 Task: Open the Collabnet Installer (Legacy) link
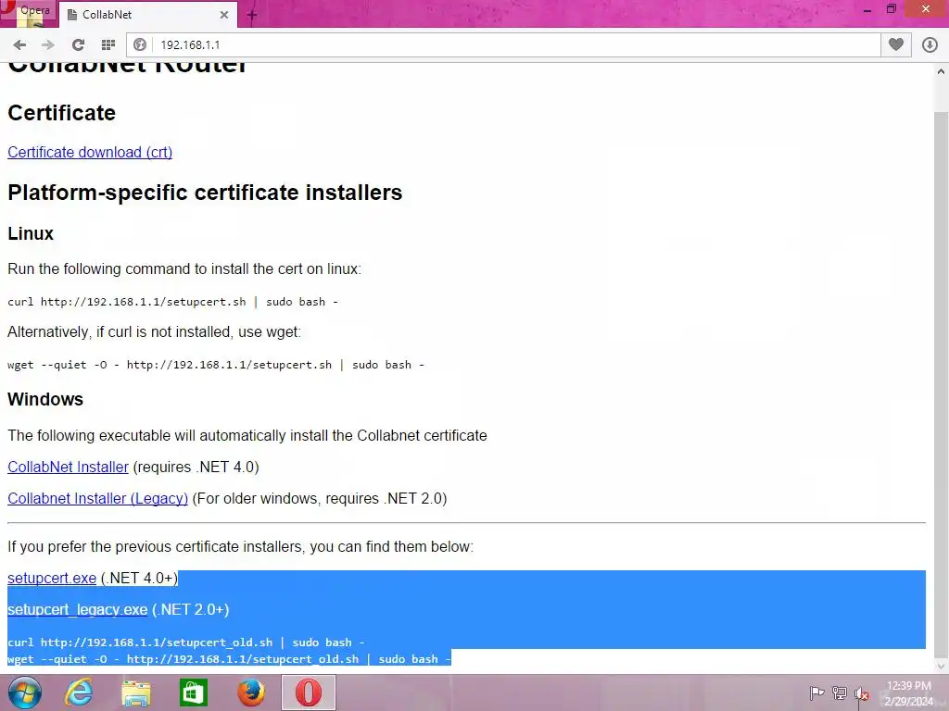[x=97, y=499]
